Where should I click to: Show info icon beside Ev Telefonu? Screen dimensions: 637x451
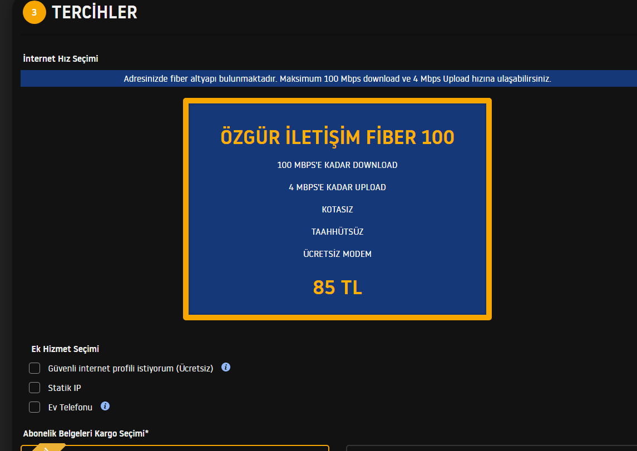click(x=105, y=406)
